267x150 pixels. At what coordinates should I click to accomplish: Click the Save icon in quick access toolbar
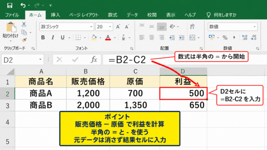[10, 5]
